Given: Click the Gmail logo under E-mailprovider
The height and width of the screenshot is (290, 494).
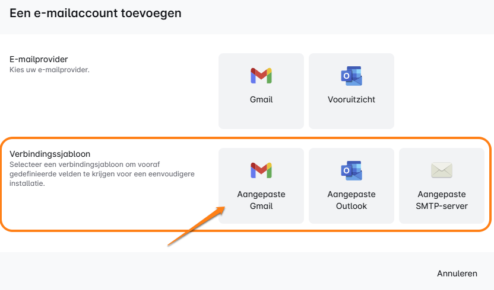Looking at the screenshot, I should [x=261, y=76].
